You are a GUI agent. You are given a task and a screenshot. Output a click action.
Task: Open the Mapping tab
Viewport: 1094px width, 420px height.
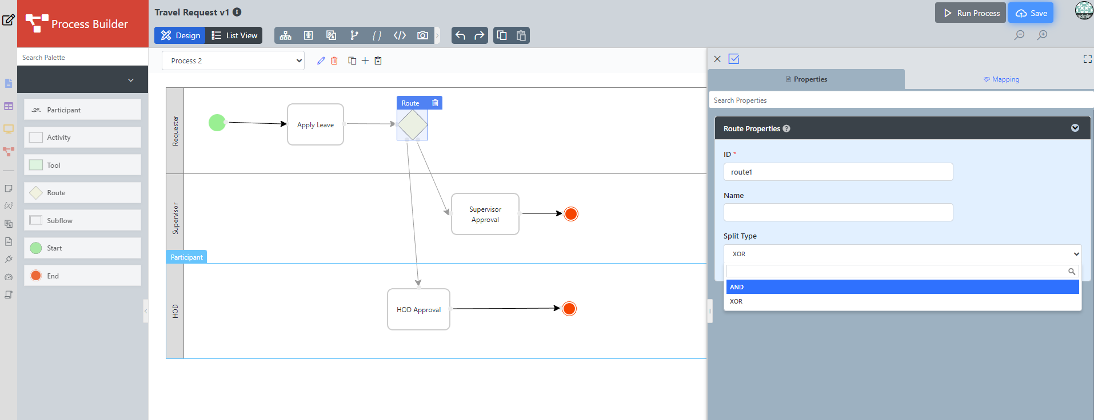click(1001, 79)
